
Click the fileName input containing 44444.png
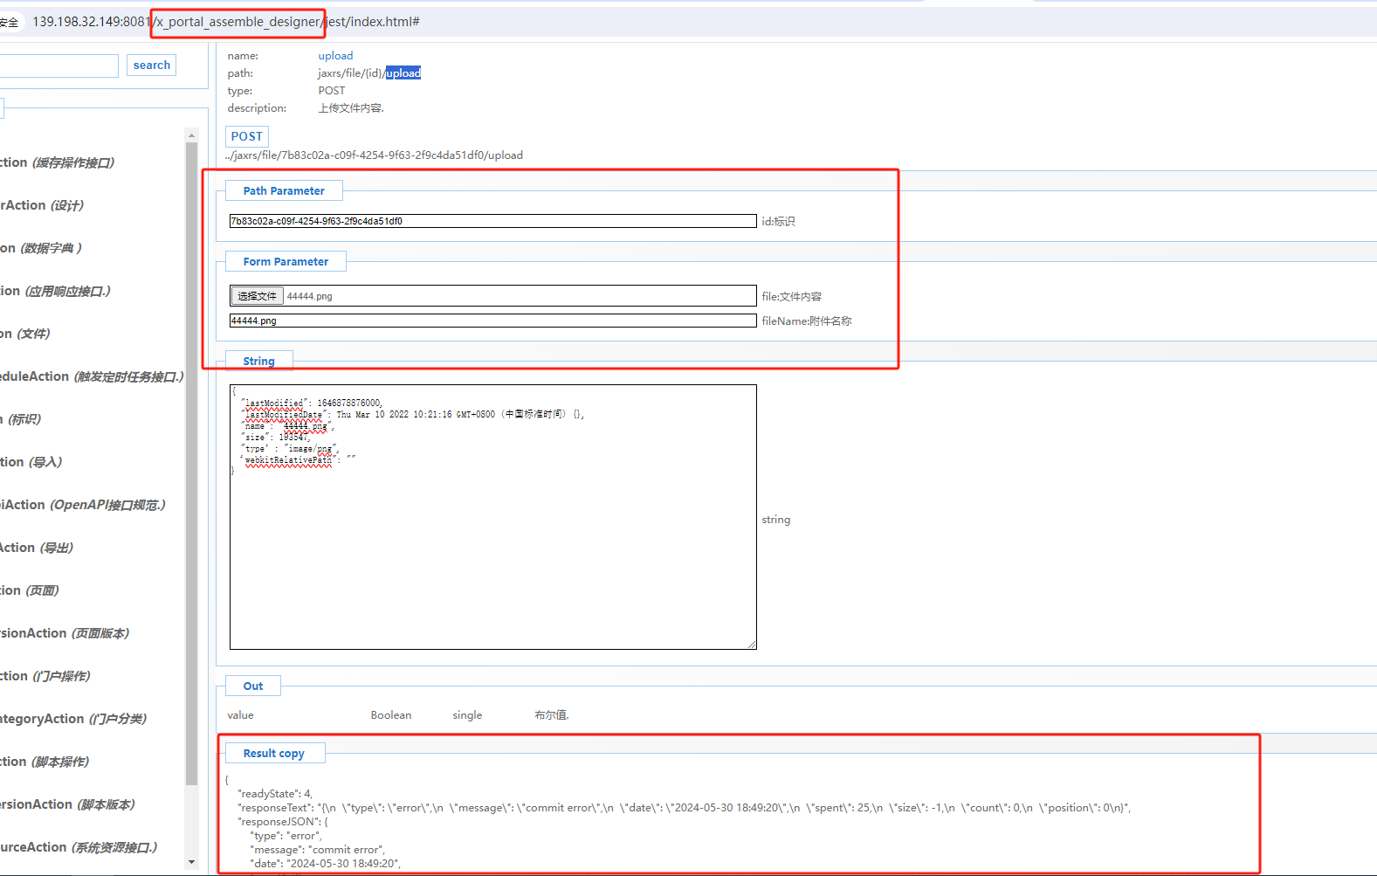[x=493, y=321]
